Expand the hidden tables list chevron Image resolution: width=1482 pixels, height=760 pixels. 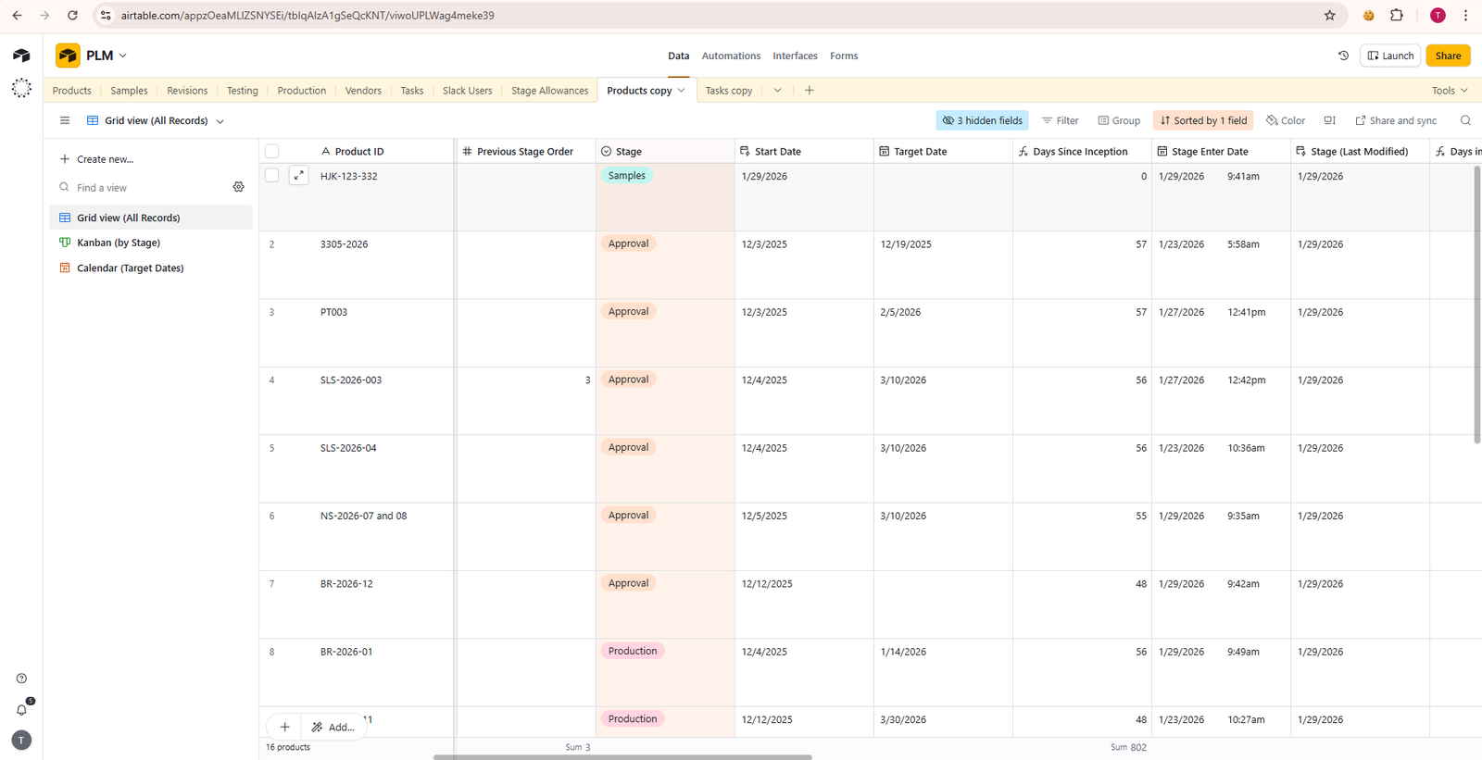point(777,91)
